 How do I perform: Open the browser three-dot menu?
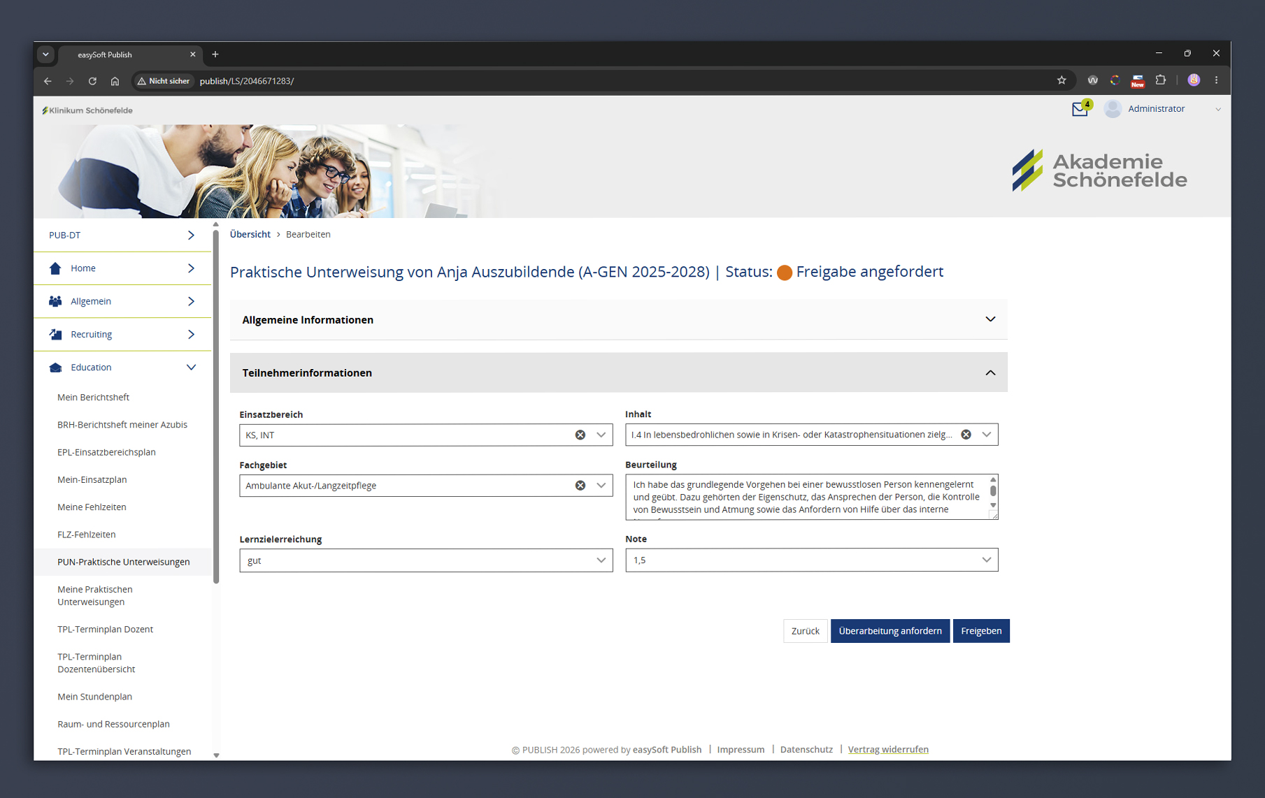(1217, 80)
